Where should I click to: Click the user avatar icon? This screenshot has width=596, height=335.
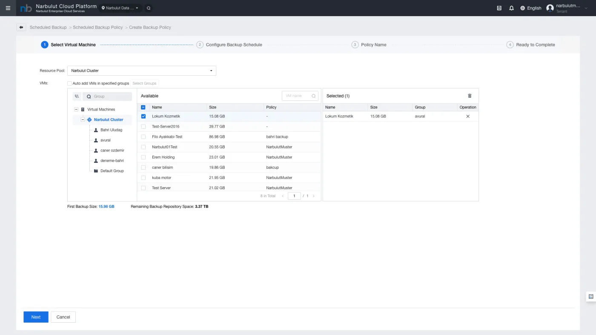[550, 8]
